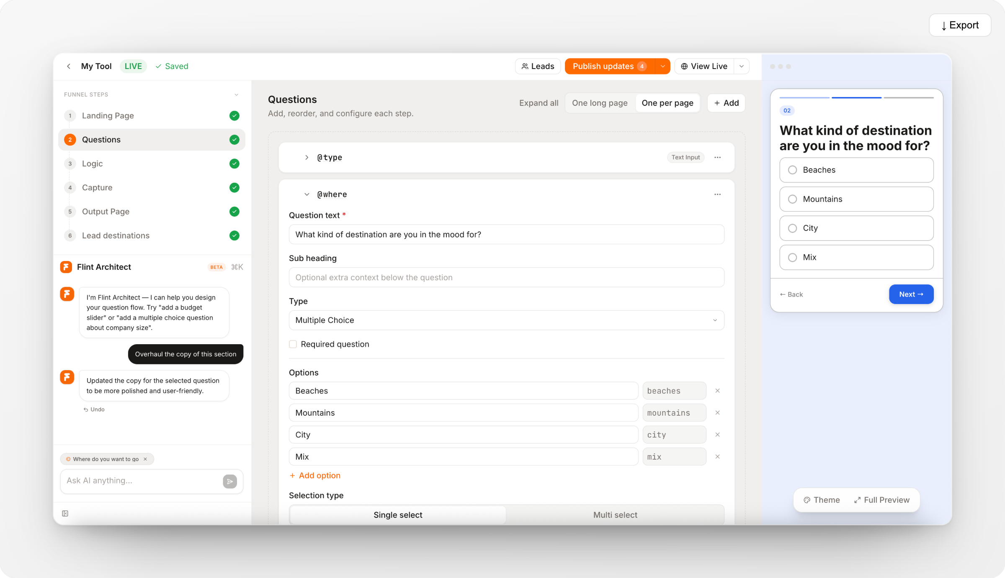This screenshot has width=1005, height=578.
Task: Select City radio in preview
Action: coord(792,228)
